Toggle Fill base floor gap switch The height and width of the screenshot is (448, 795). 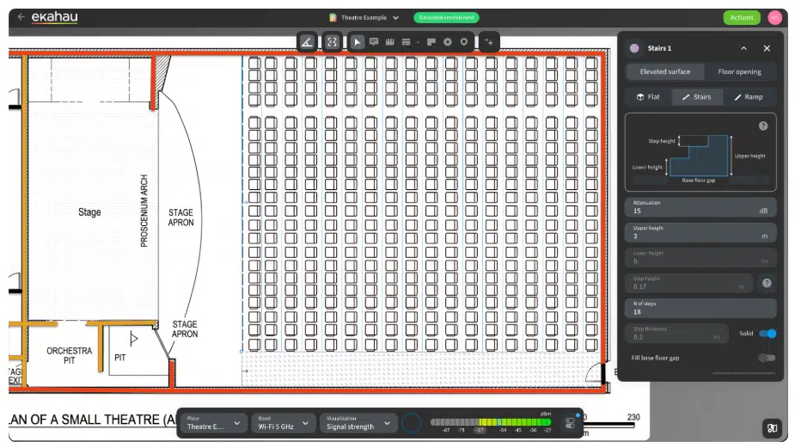point(767,358)
